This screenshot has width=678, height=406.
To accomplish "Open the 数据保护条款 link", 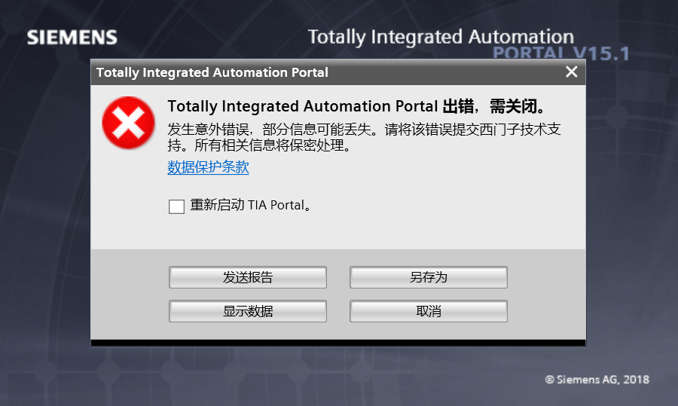I will (x=208, y=167).
